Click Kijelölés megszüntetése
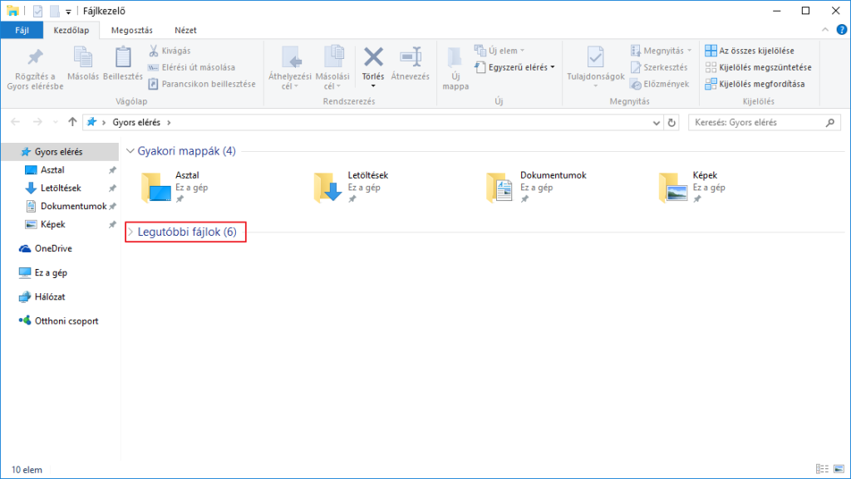The width and height of the screenshot is (851, 479). [x=758, y=67]
